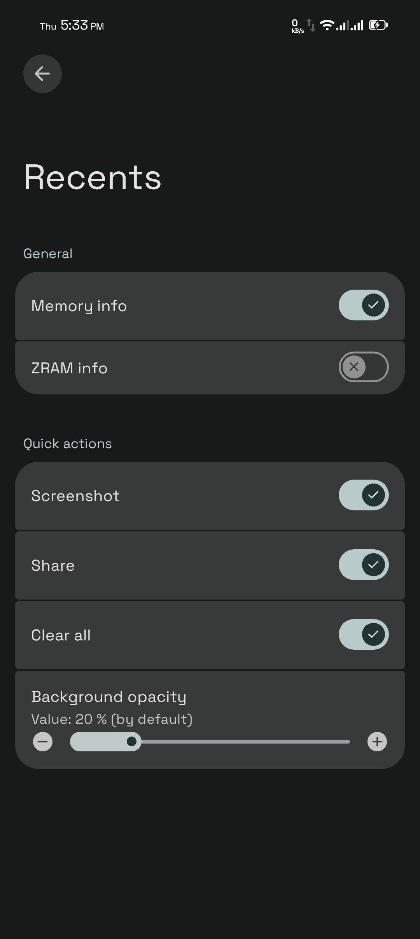Image resolution: width=420 pixels, height=939 pixels.
Task: Switch off the Clear all toggle
Action: (363, 635)
